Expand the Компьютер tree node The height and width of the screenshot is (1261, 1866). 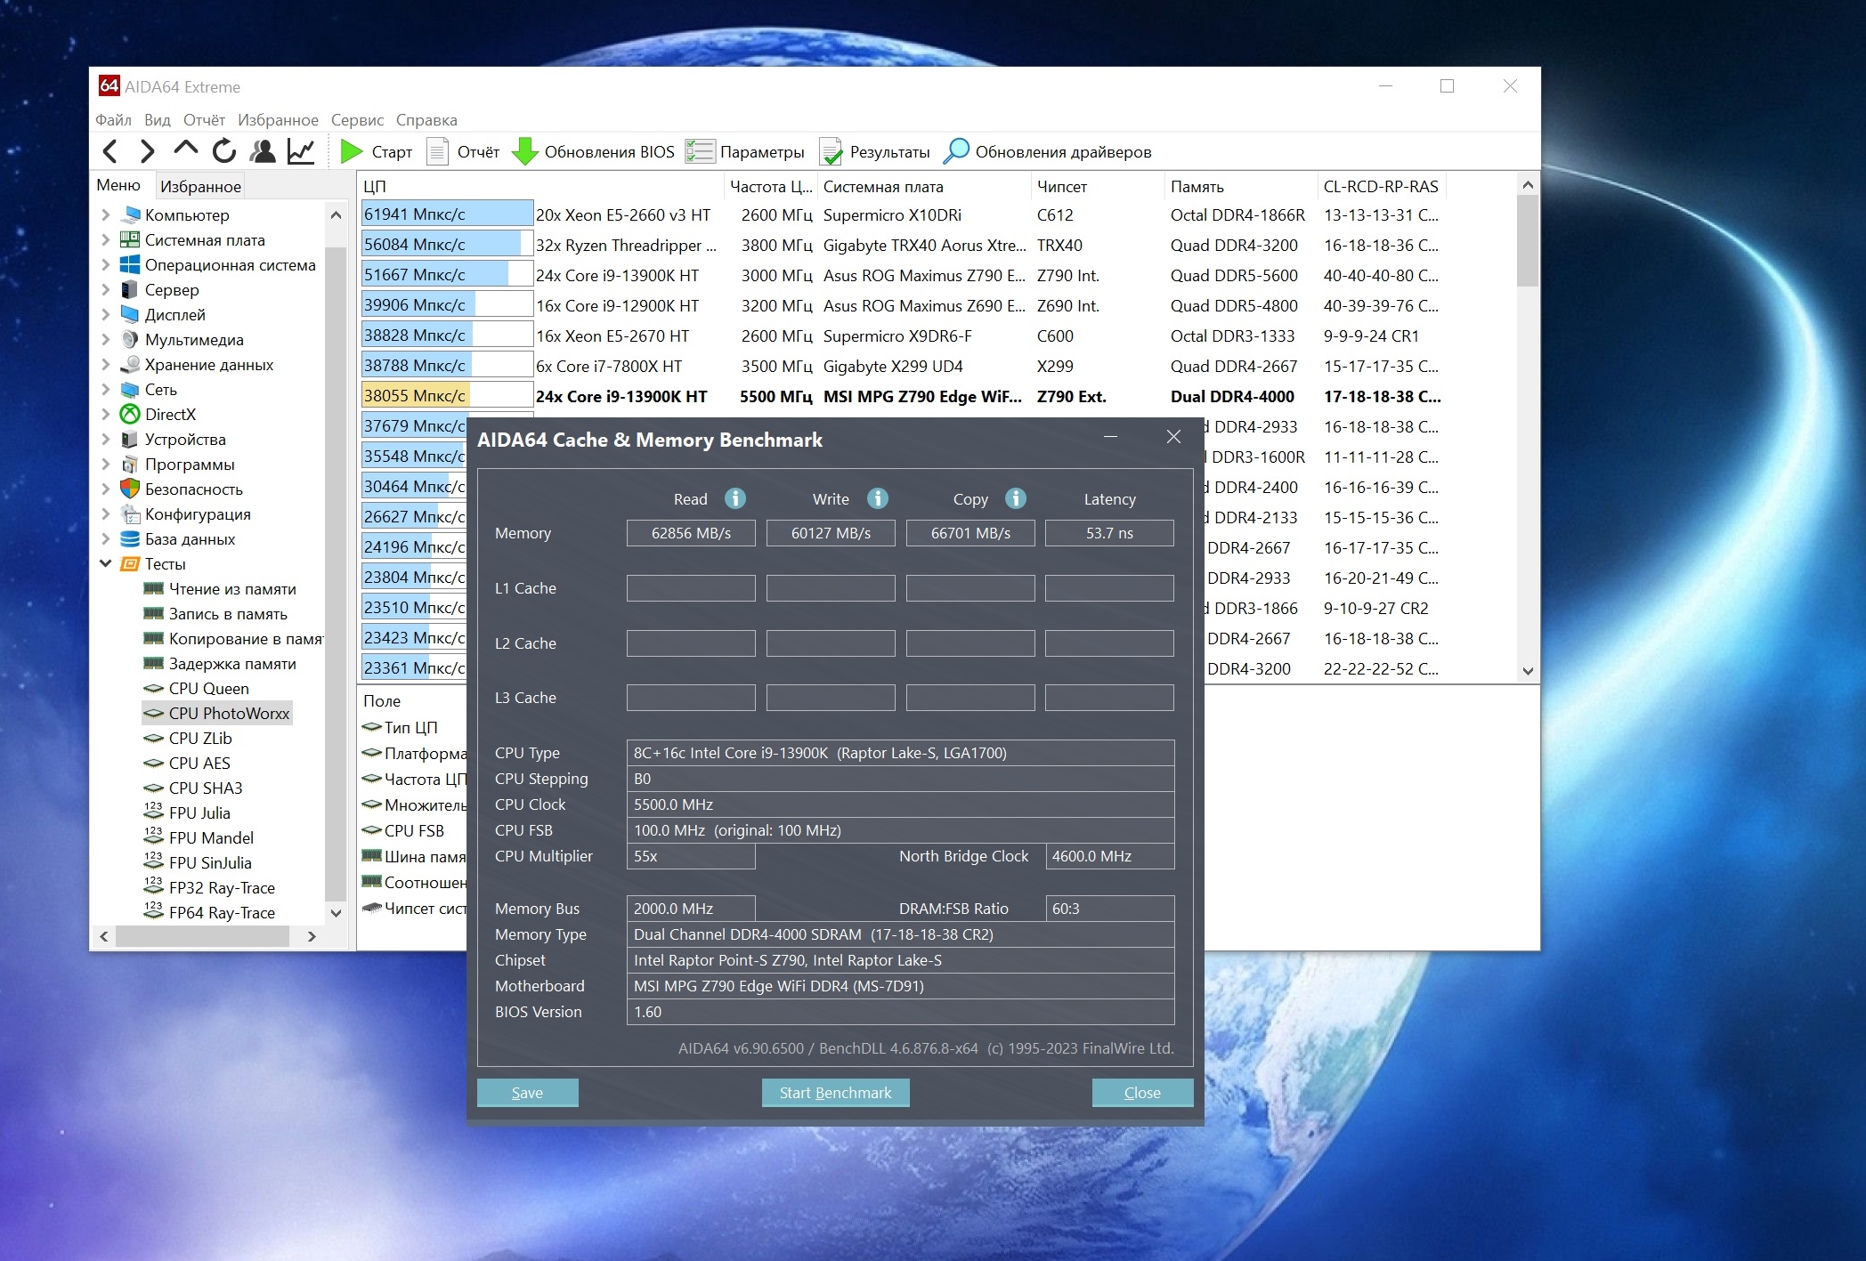106,214
